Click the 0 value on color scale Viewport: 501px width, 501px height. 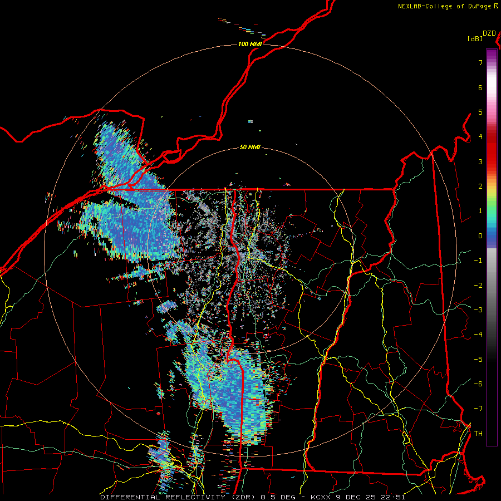480,236
